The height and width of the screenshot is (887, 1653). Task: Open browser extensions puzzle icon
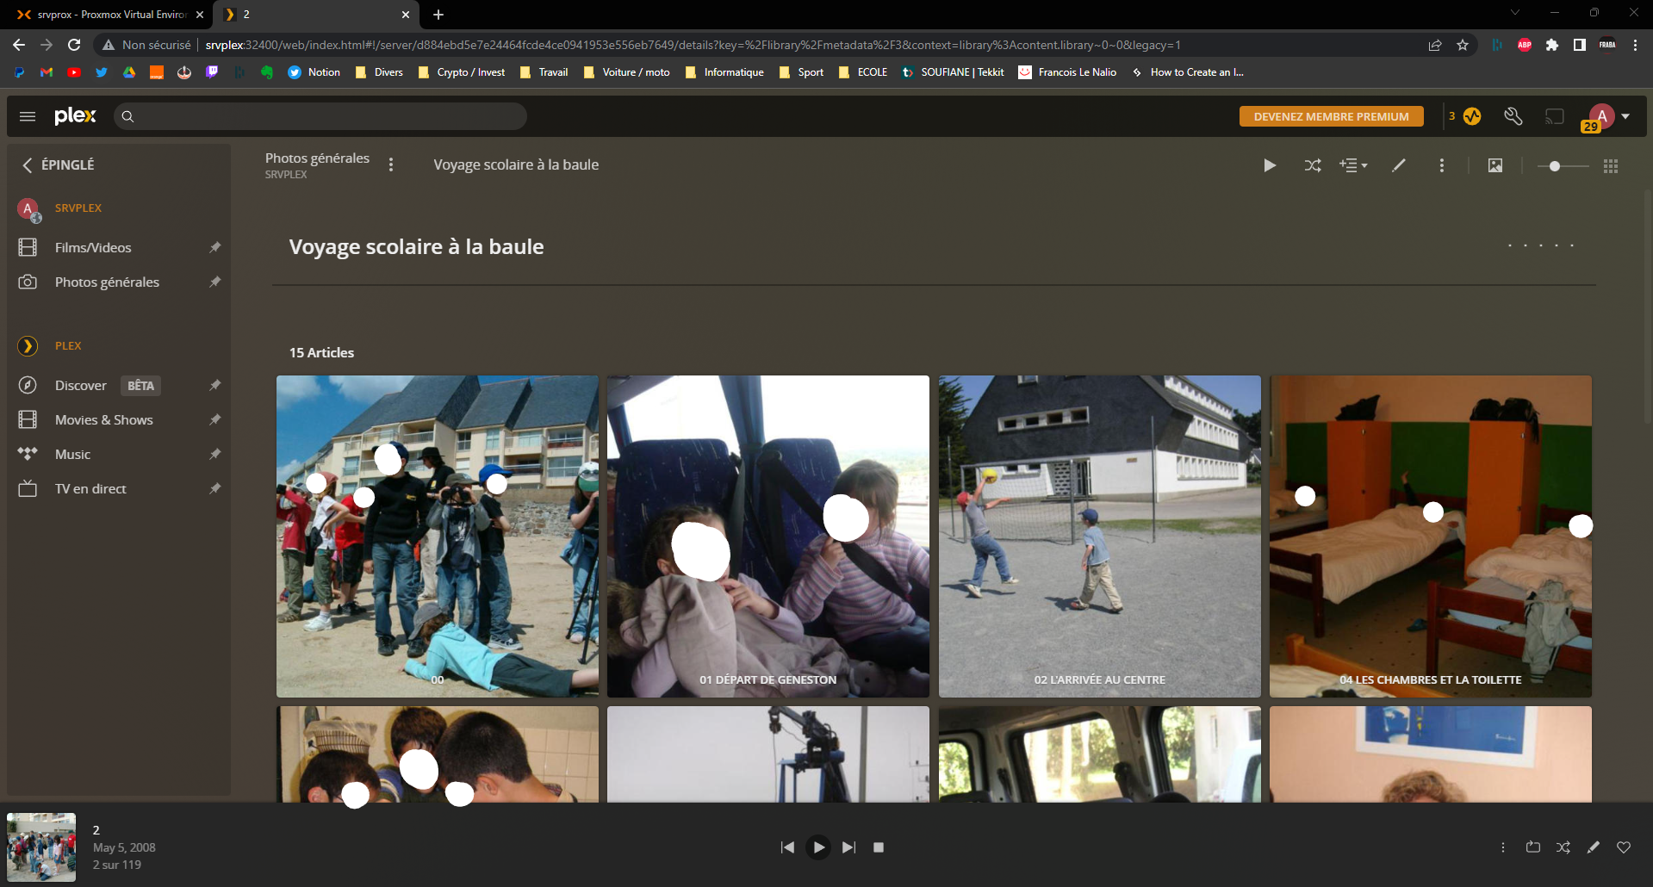tap(1552, 45)
